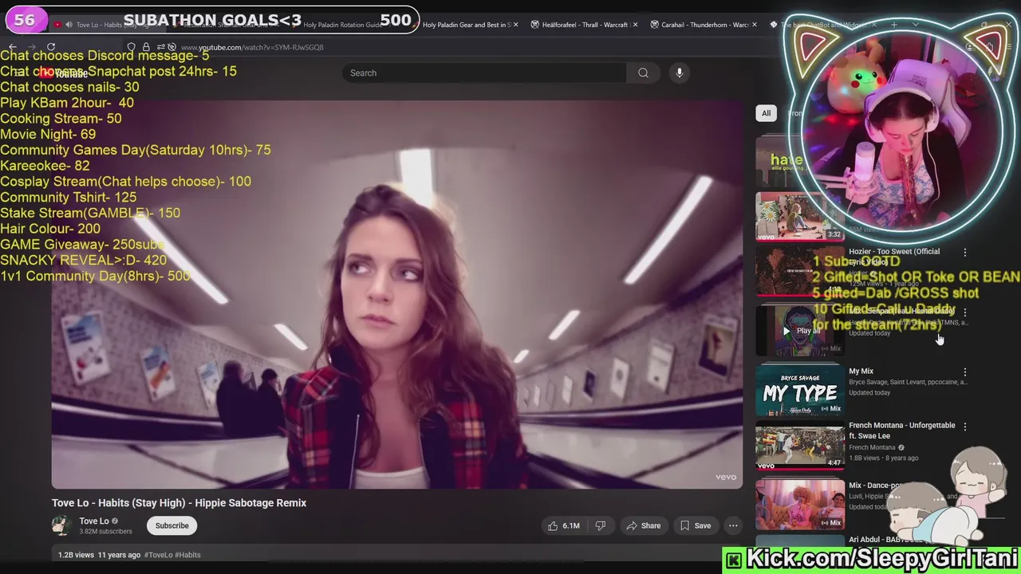Activate voice search microphone icon

tap(680, 73)
